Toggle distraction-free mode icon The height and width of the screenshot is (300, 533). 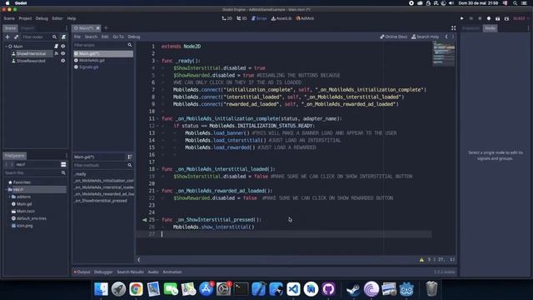coord(453,28)
